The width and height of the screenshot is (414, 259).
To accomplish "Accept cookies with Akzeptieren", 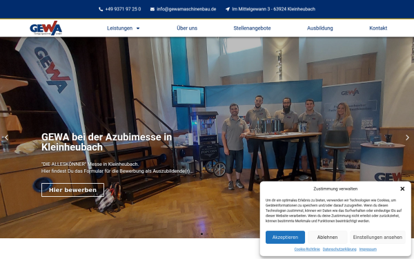I will (x=285, y=237).
